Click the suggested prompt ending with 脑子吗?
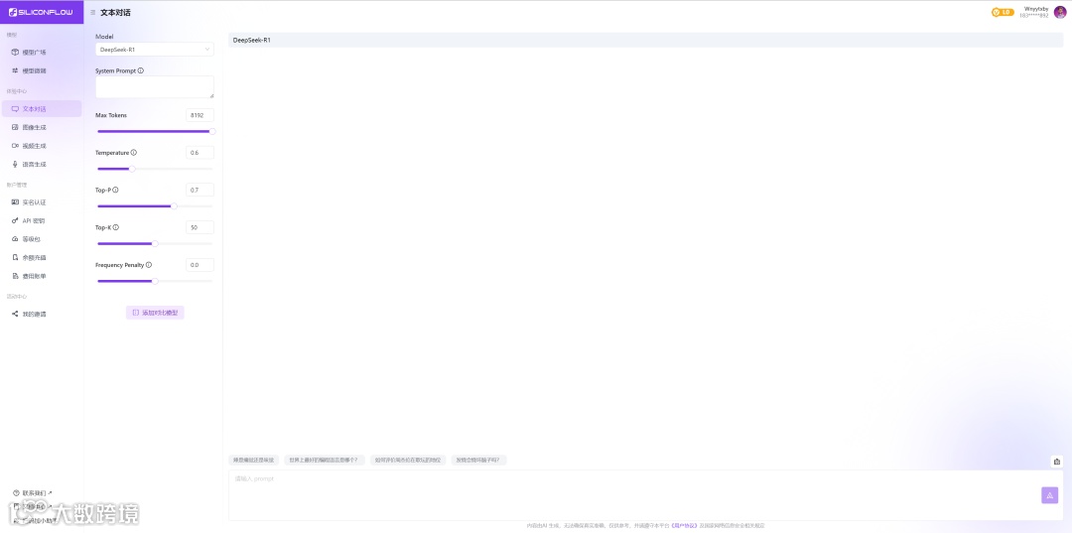The height and width of the screenshot is (533, 1072). coord(479,460)
